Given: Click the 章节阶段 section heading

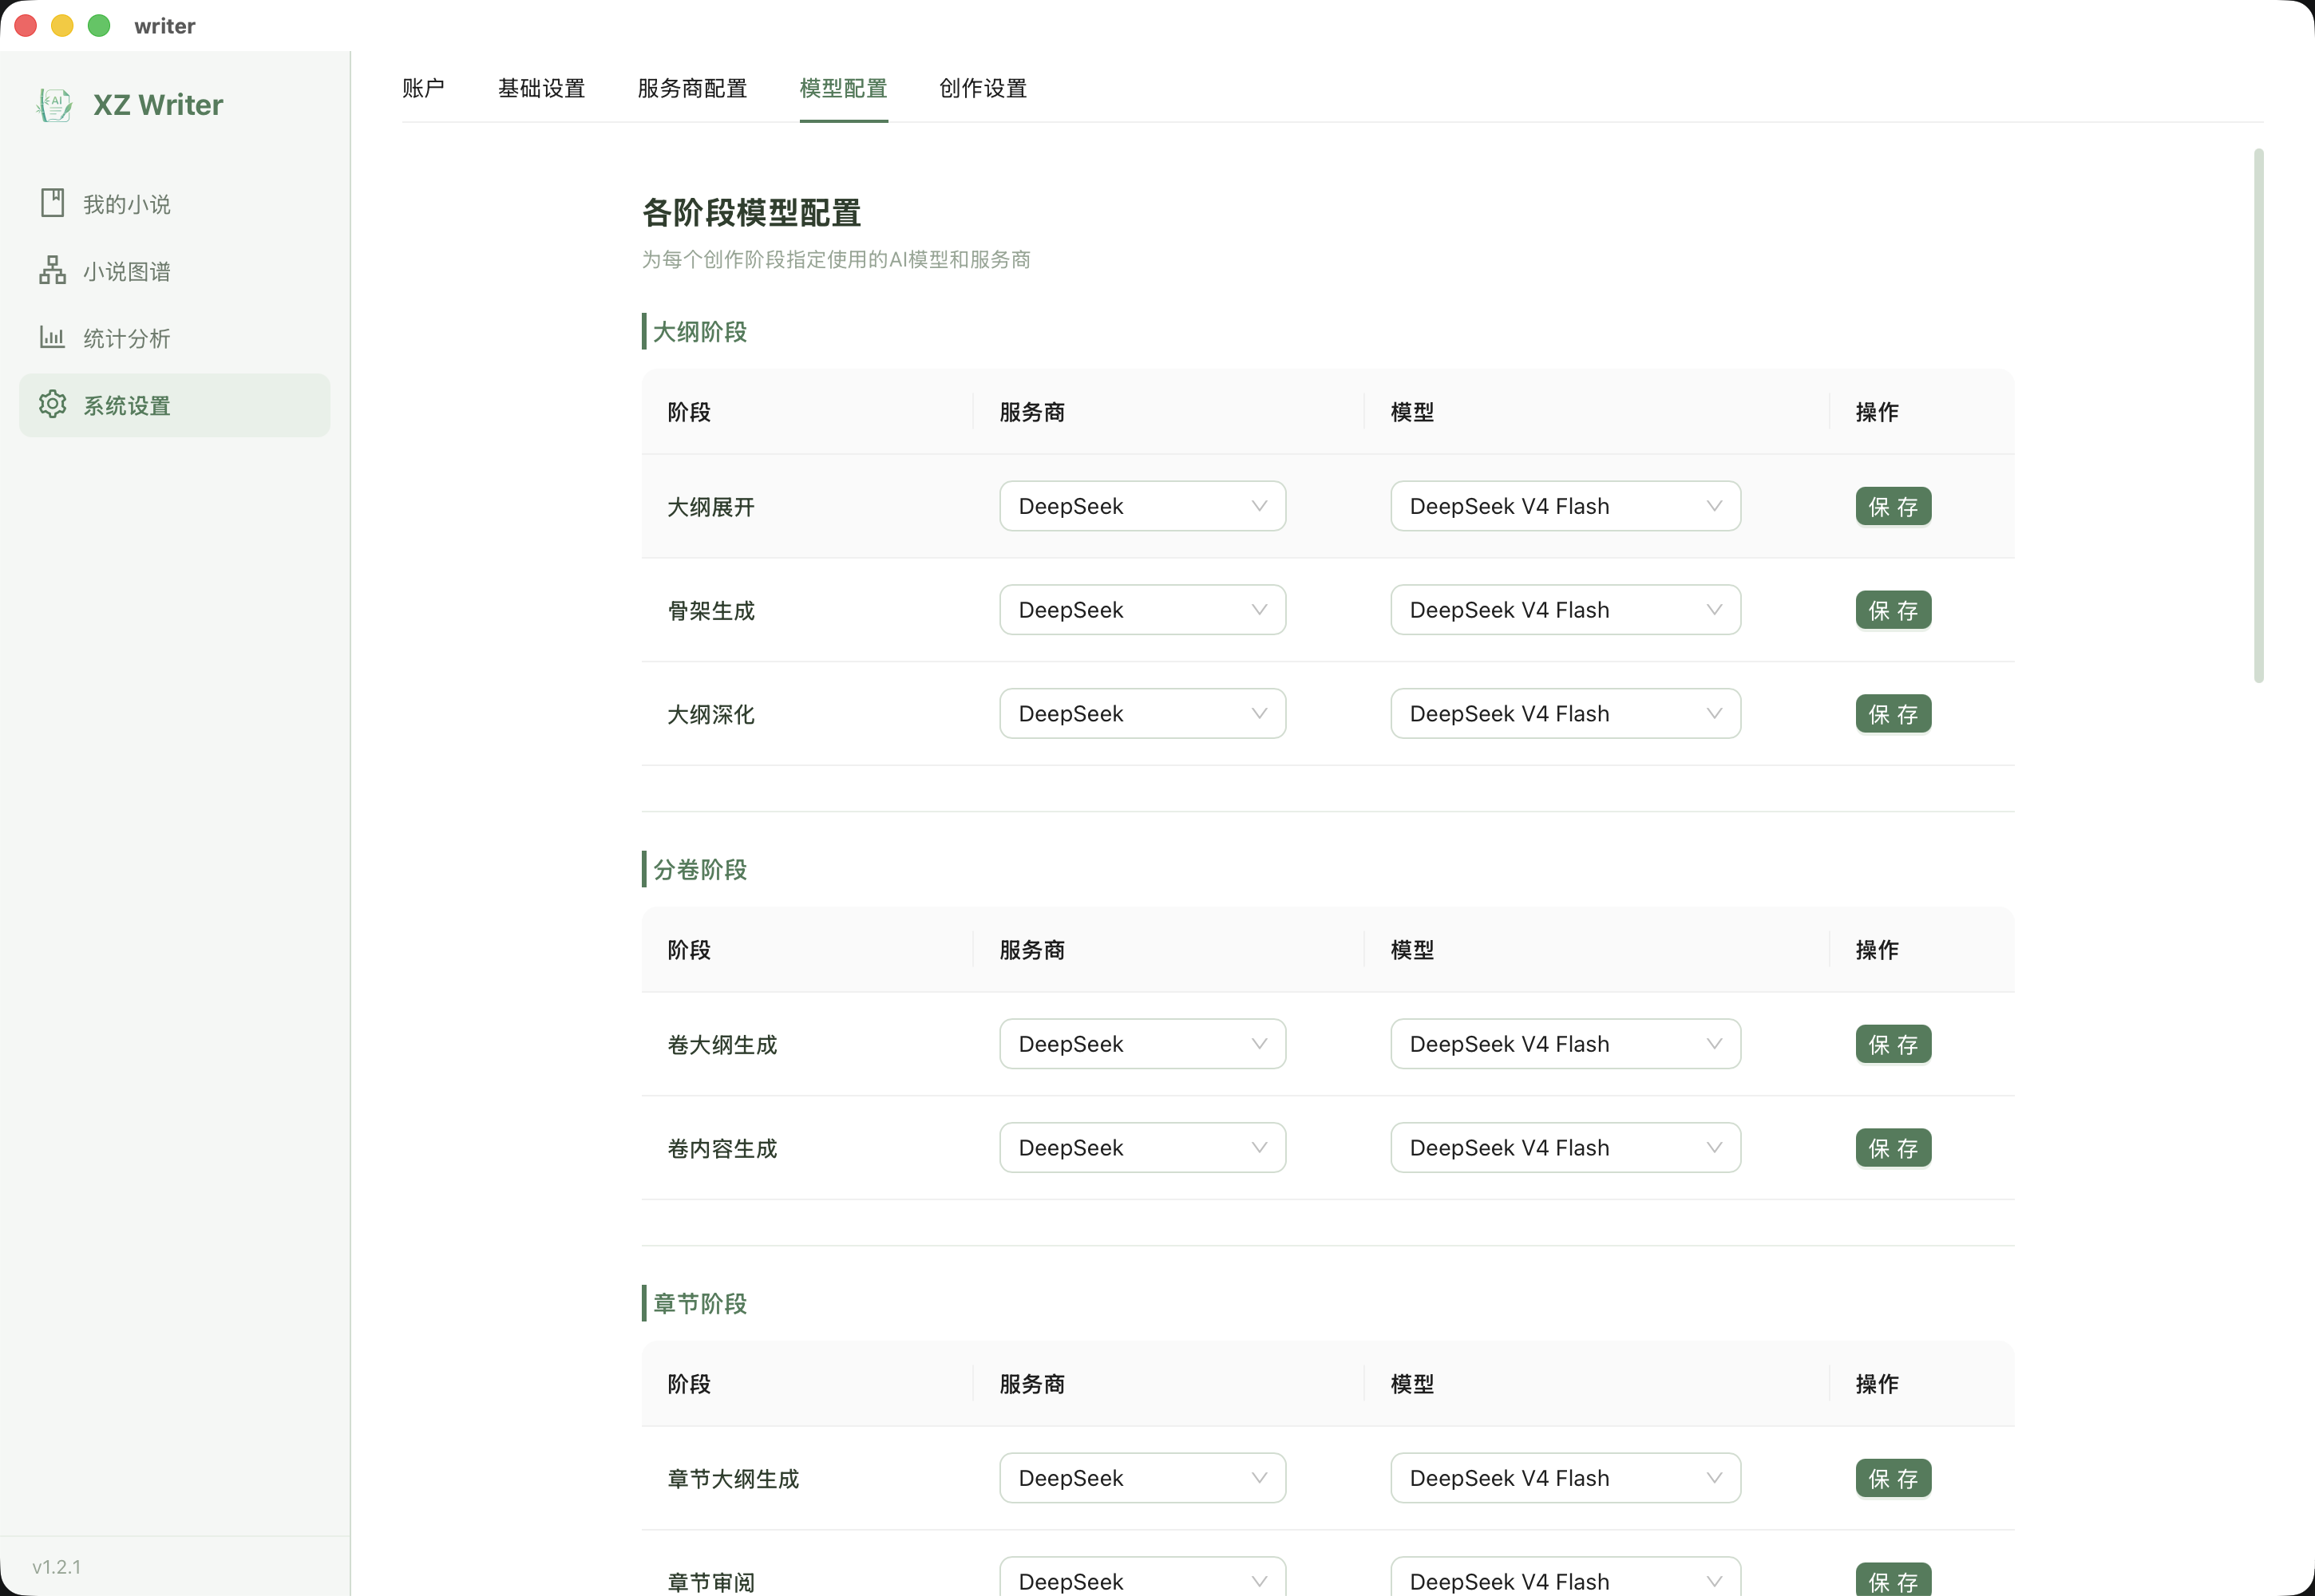Looking at the screenshot, I should tap(699, 1304).
